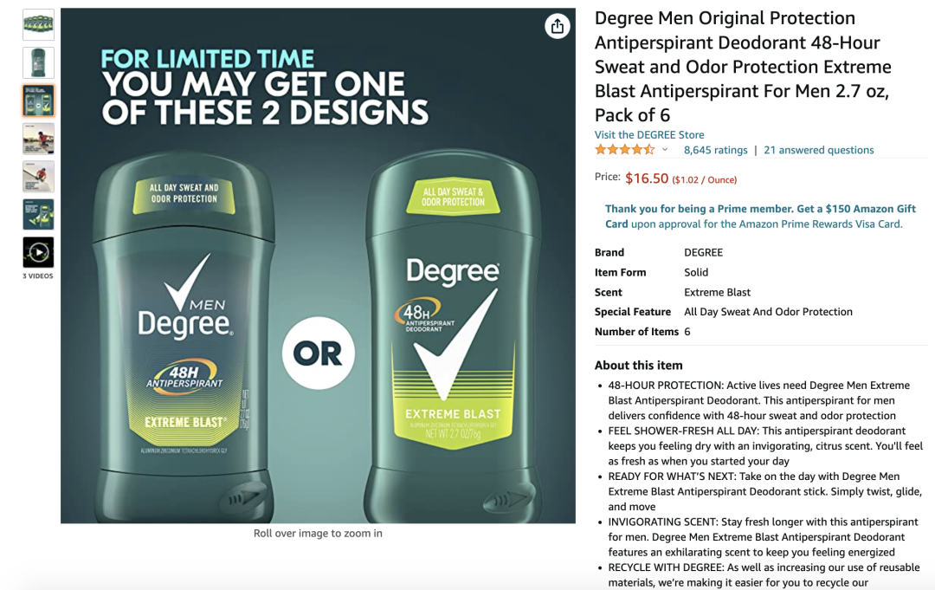Image resolution: width=935 pixels, height=590 pixels.
Task: Play the product video thumbnail
Action: coord(38,252)
